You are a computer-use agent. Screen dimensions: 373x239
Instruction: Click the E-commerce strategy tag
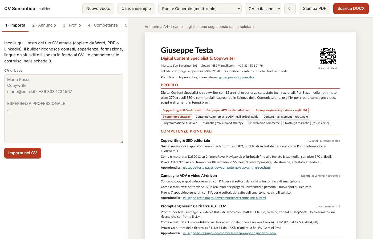[x=177, y=117]
